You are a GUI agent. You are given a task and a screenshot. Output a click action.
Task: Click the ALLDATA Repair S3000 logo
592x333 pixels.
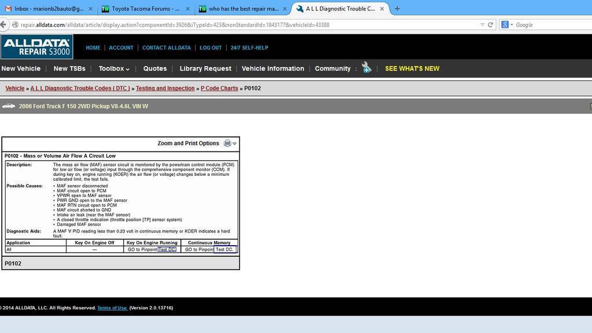tap(36, 47)
